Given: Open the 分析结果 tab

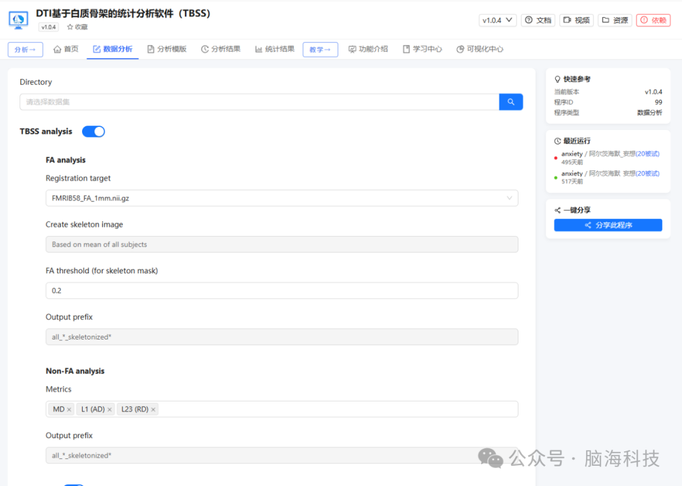Looking at the screenshot, I should [221, 49].
